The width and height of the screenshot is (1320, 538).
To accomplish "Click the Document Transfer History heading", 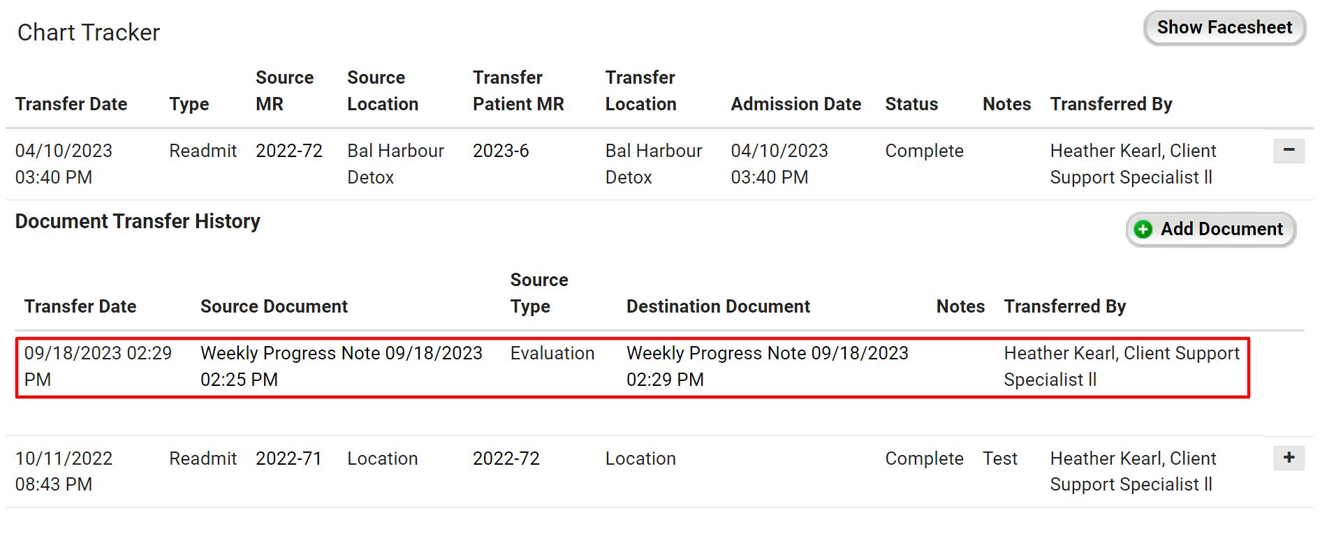I will pos(138,221).
